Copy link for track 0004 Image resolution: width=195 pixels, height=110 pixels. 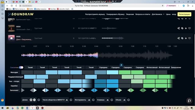pos(182,28)
